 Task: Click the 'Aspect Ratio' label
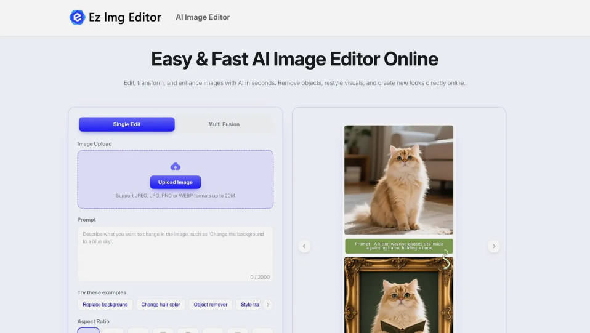tap(94, 321)
